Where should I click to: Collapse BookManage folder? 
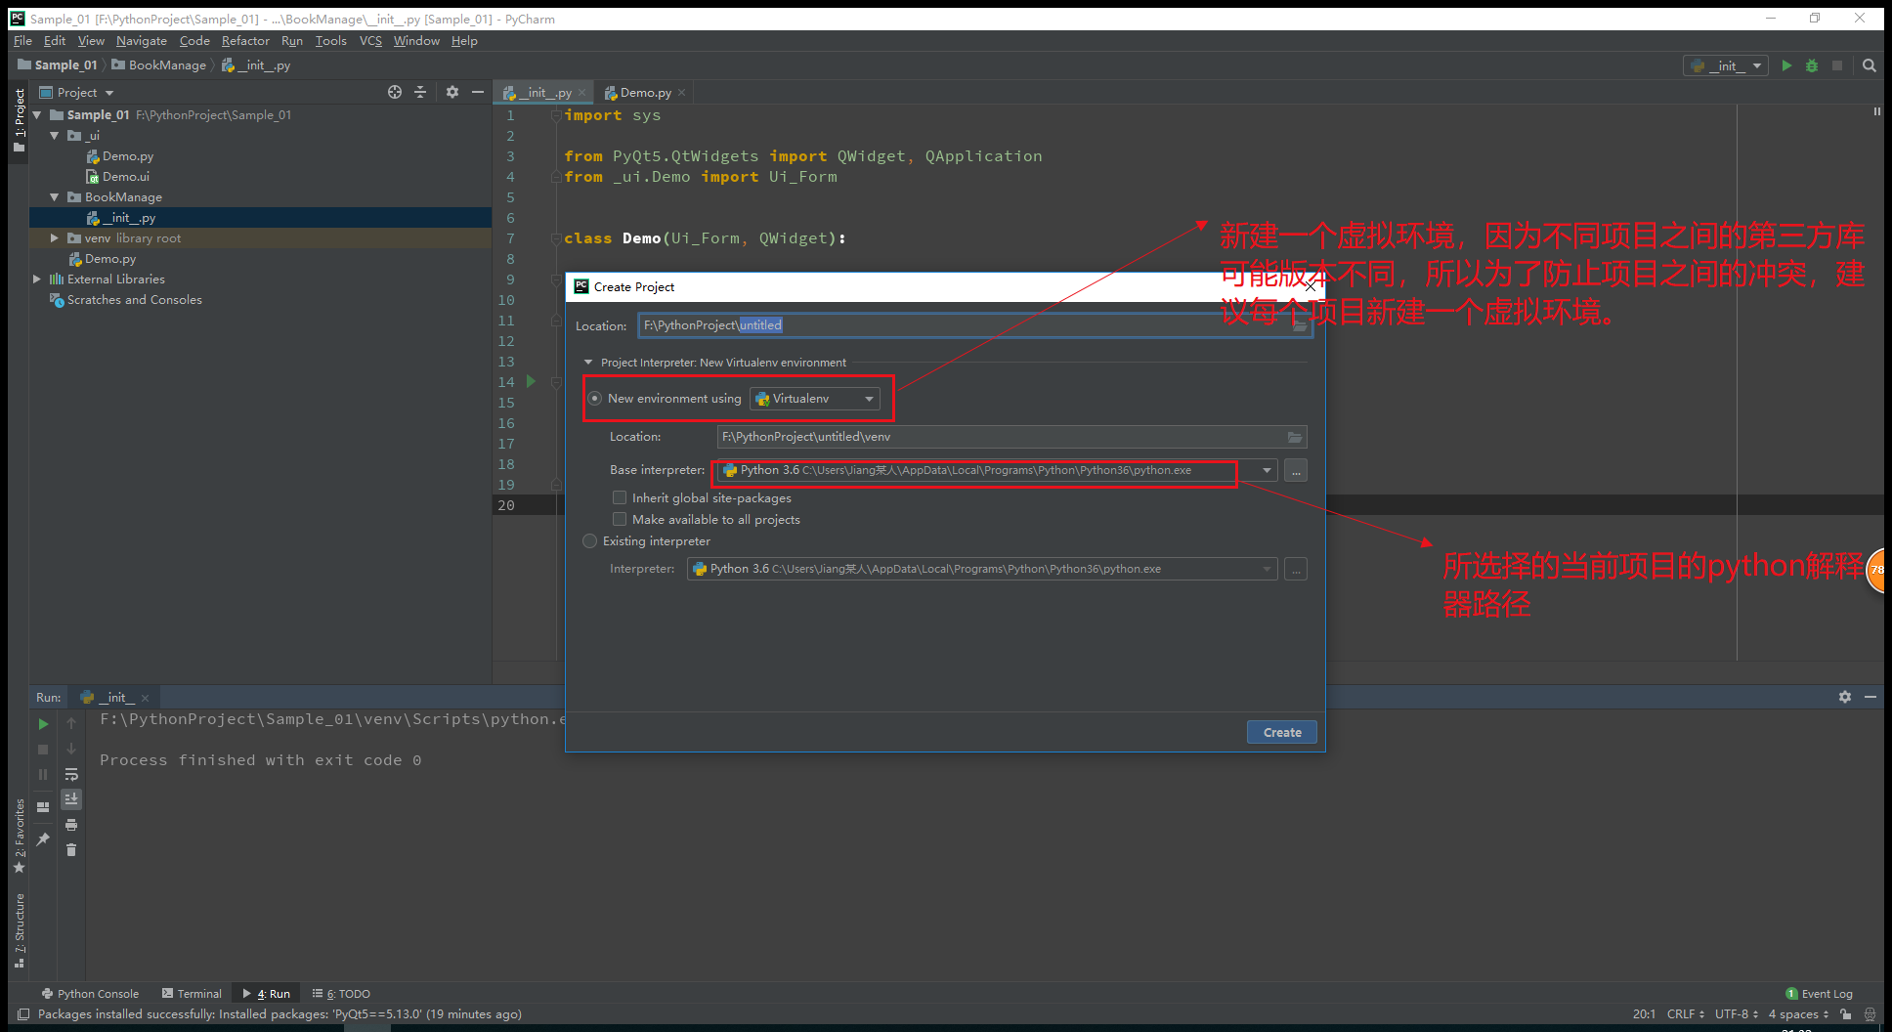(55, 197)
